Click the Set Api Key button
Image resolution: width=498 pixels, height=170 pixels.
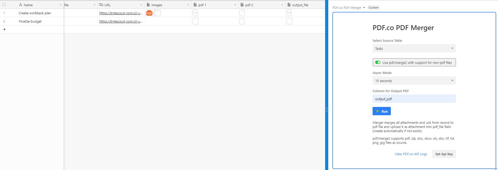point(444,154)
